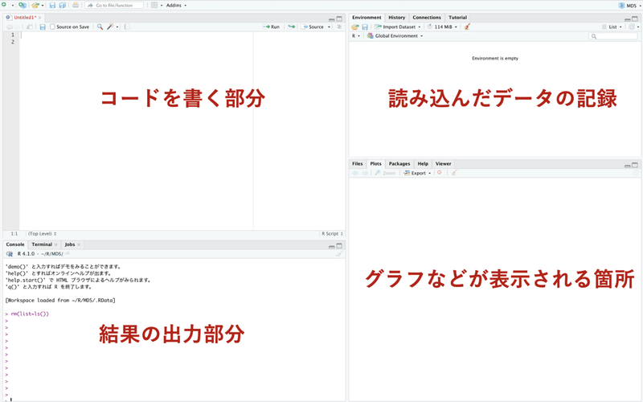Open the workspace panes layout dropdown
Screen dimensions: 643x402
point(157,6)
